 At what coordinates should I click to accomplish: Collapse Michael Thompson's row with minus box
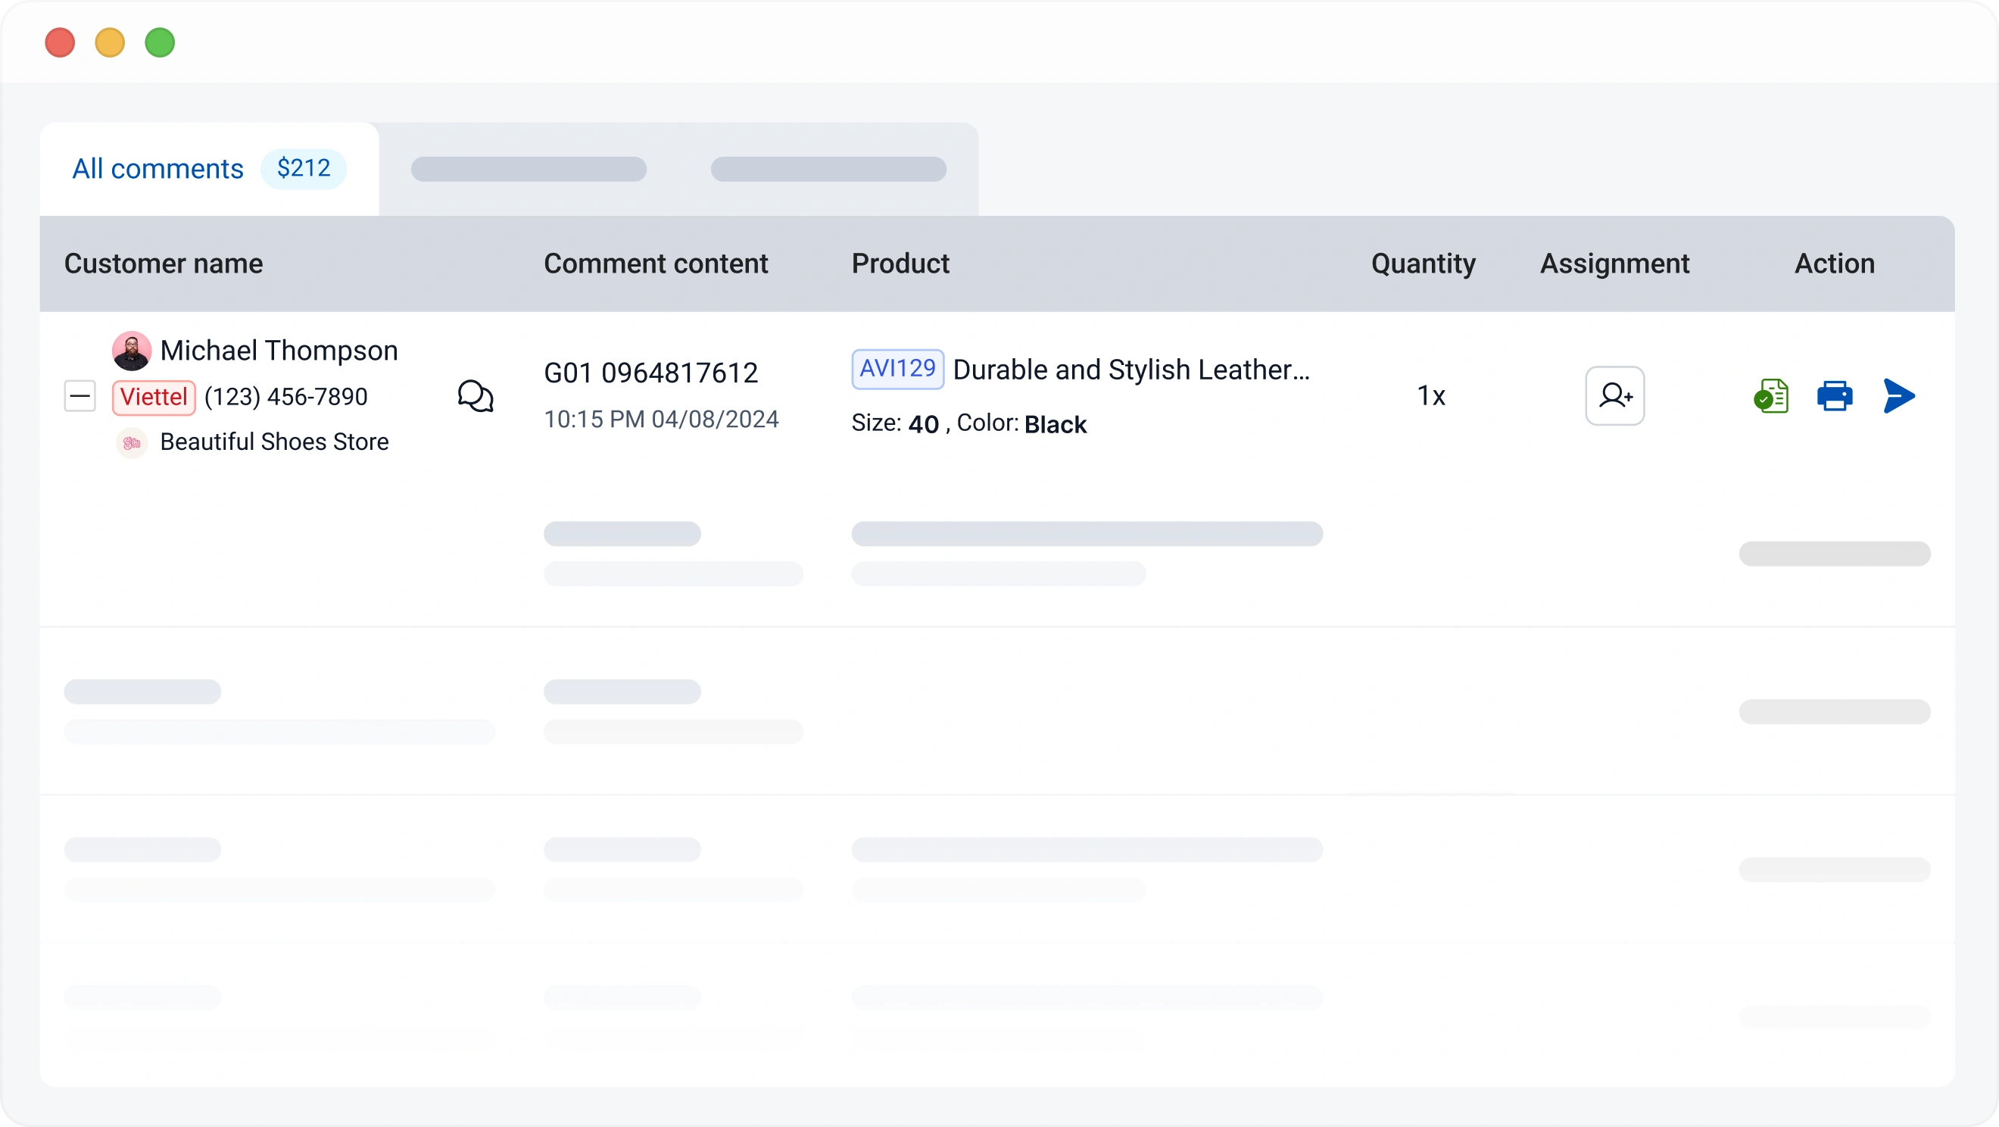[80, 397]
